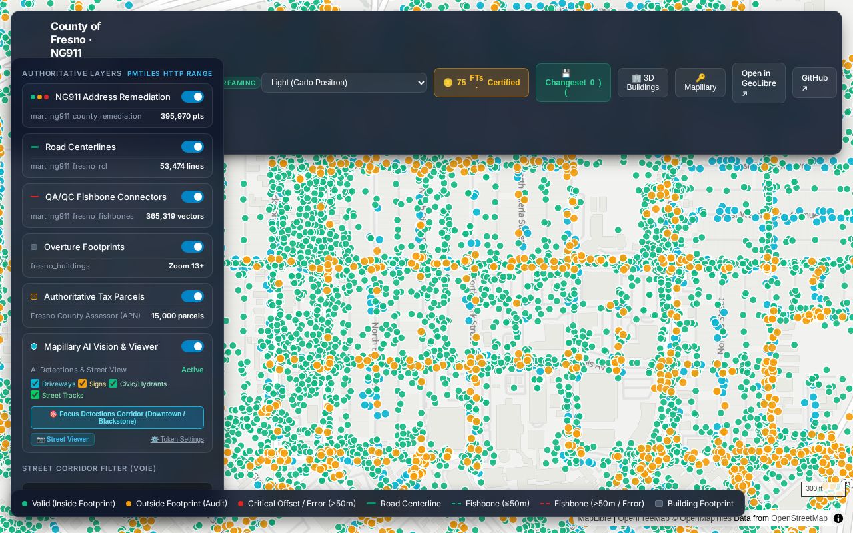Screen dimensions: 853x533
Task: Uncheck the Driveways detection checkbox
Action: click(35, 384)
